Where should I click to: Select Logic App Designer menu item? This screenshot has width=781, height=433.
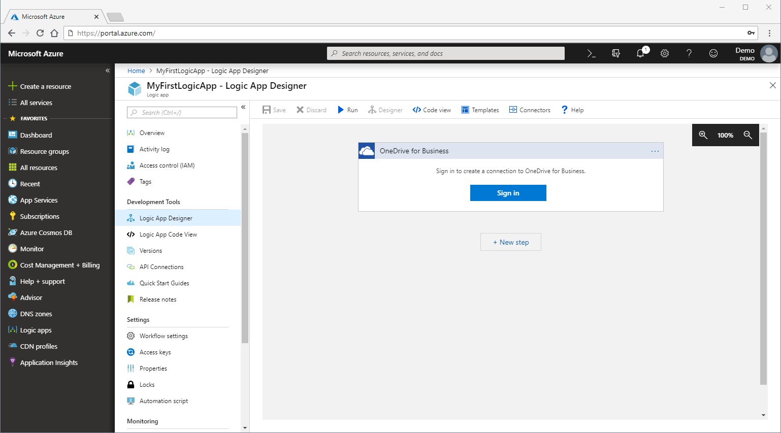click(x=178, y=218)
